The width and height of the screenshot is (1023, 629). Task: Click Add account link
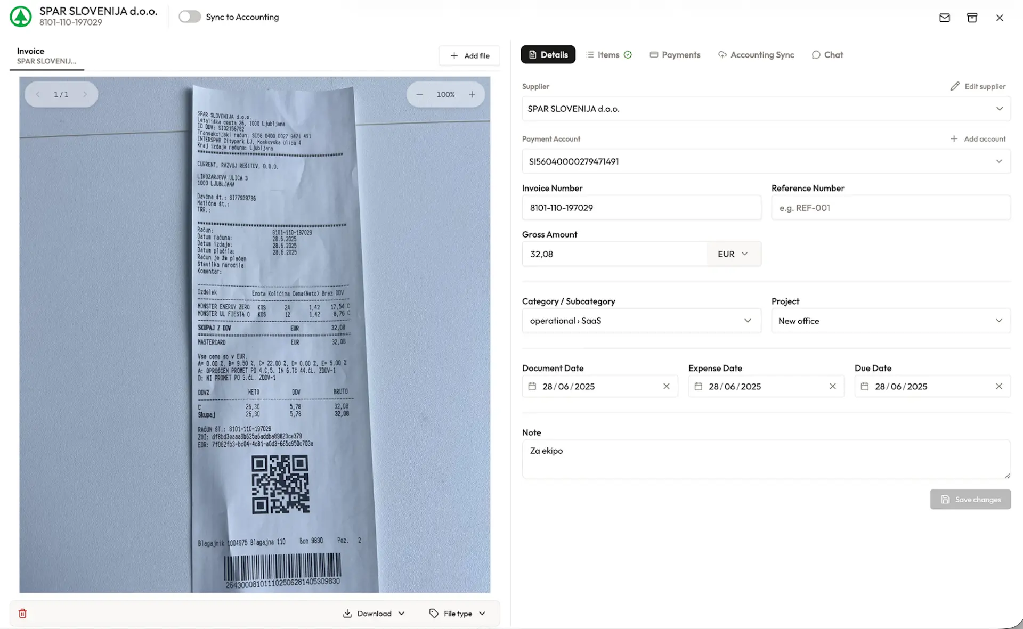click(978, 139)
